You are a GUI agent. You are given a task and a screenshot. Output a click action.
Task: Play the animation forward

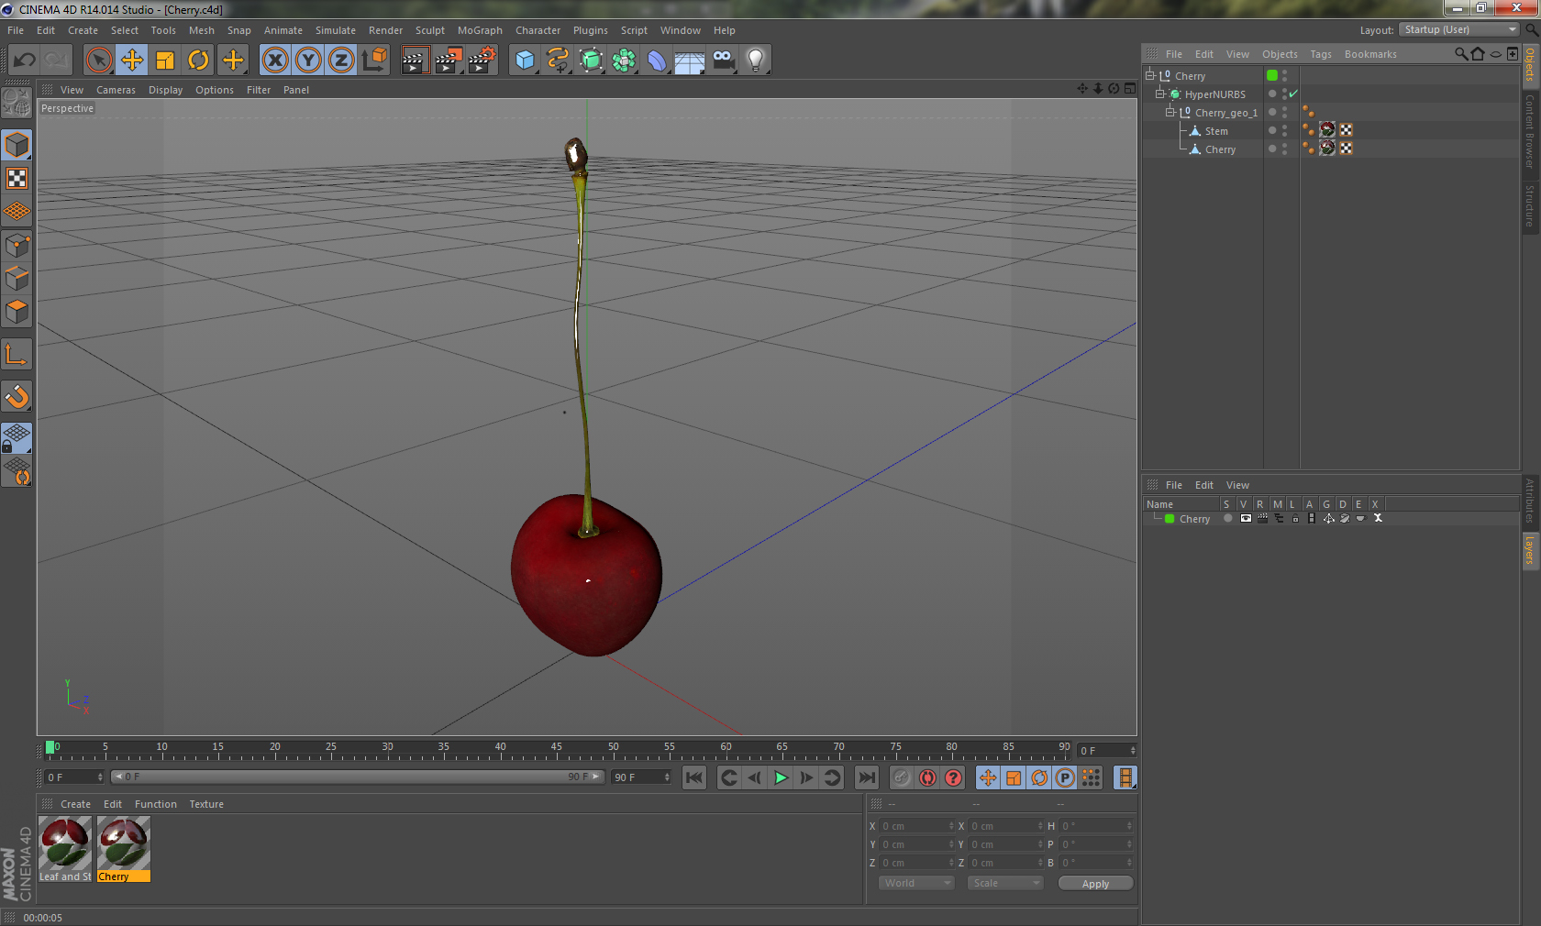[781, 777]
